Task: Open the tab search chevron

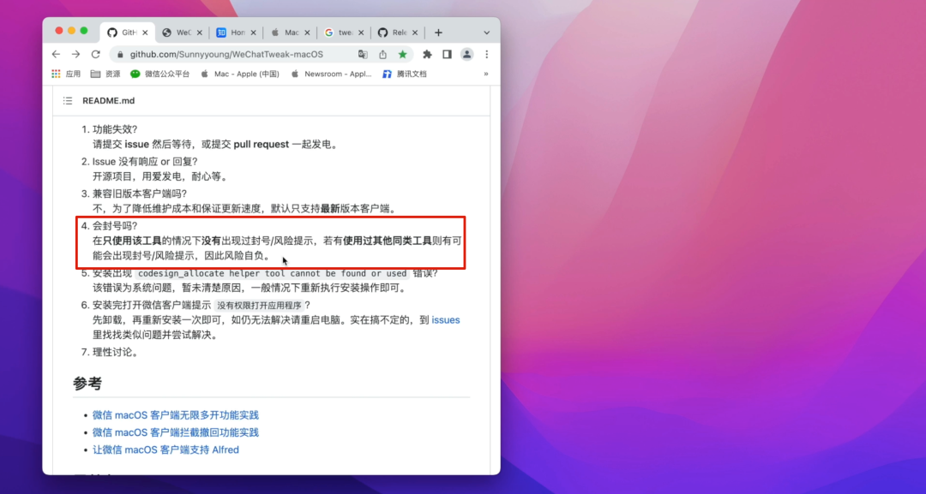Action: 487,31
